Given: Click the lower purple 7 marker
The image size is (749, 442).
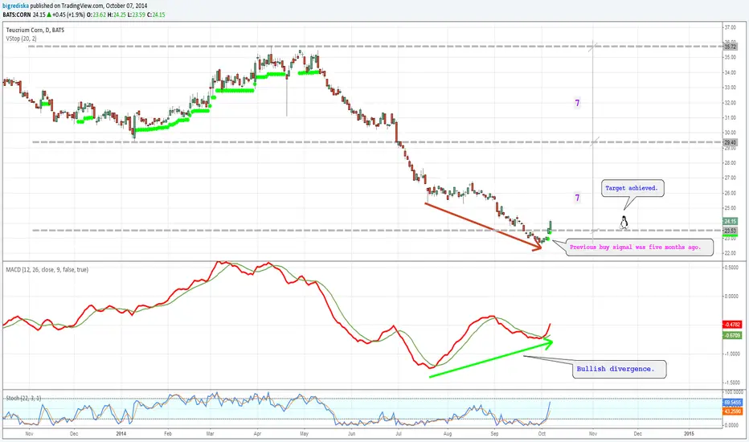Looking at the screenshot, I should click(x=578, y=198).
